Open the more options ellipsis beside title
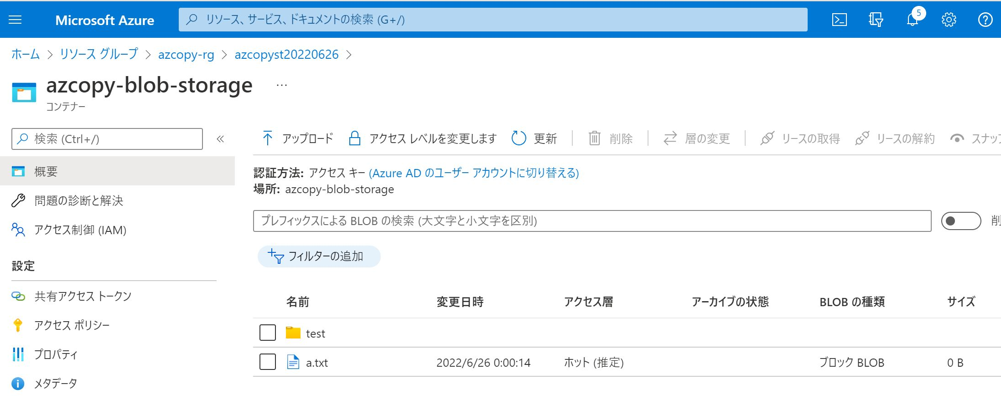 pos(282,85)
